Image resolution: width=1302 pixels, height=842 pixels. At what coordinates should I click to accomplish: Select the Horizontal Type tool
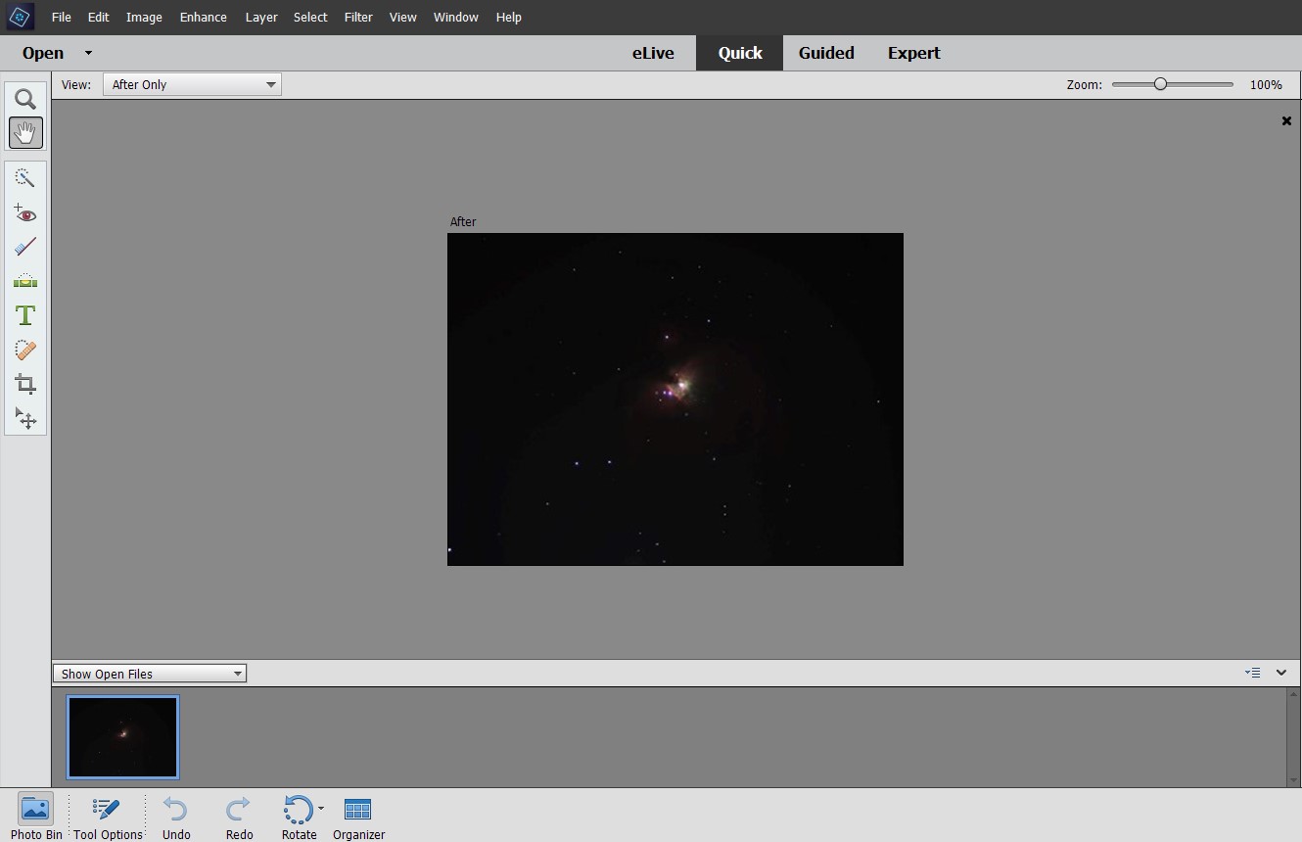[x=25, y=315]
